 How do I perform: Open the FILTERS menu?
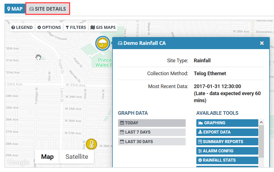click(x=76, y=27)
